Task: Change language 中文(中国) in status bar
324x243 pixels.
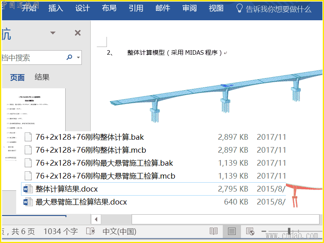Action: pyautogui.click(x=119, y=231)
